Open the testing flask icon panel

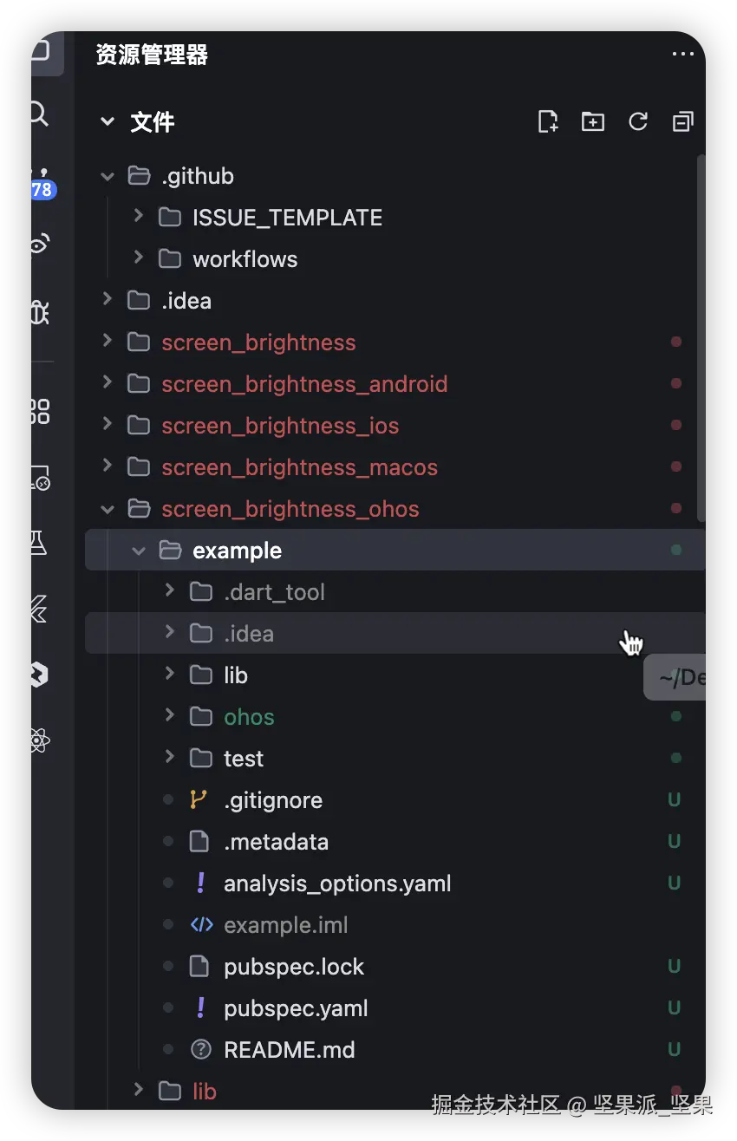click(x=38, y=543)
